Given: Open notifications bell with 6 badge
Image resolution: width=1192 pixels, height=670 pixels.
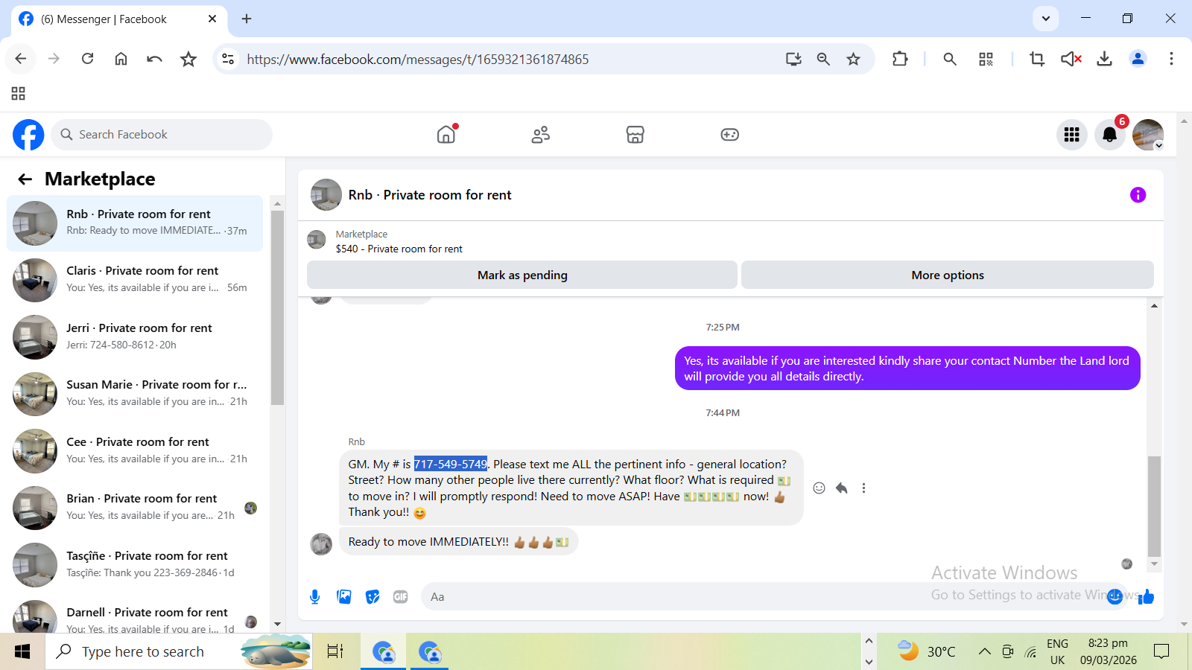Looking at the screenshot, I should pyautogui.click(x=1109, y=135).
